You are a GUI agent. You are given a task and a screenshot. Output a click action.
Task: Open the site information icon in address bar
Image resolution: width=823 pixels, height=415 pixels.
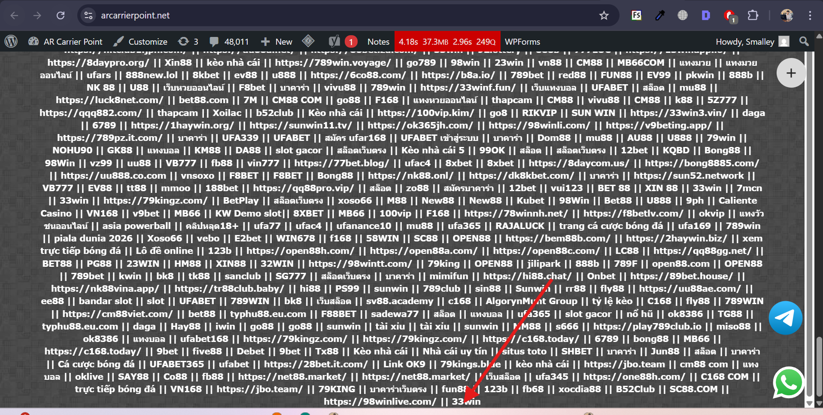[x=88, y=15]
